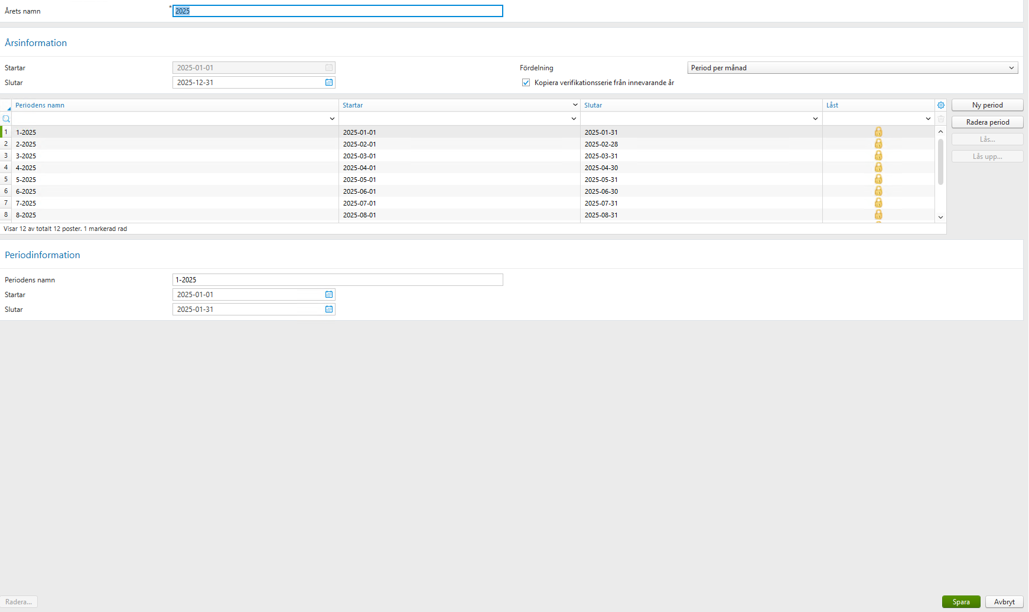Toggle the lock on period 3-2025
1029x612 pixels.
point(878,155)
